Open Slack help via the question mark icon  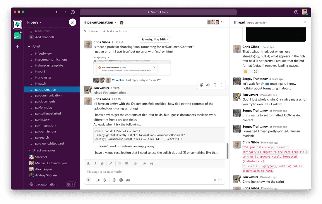point(296,12)
